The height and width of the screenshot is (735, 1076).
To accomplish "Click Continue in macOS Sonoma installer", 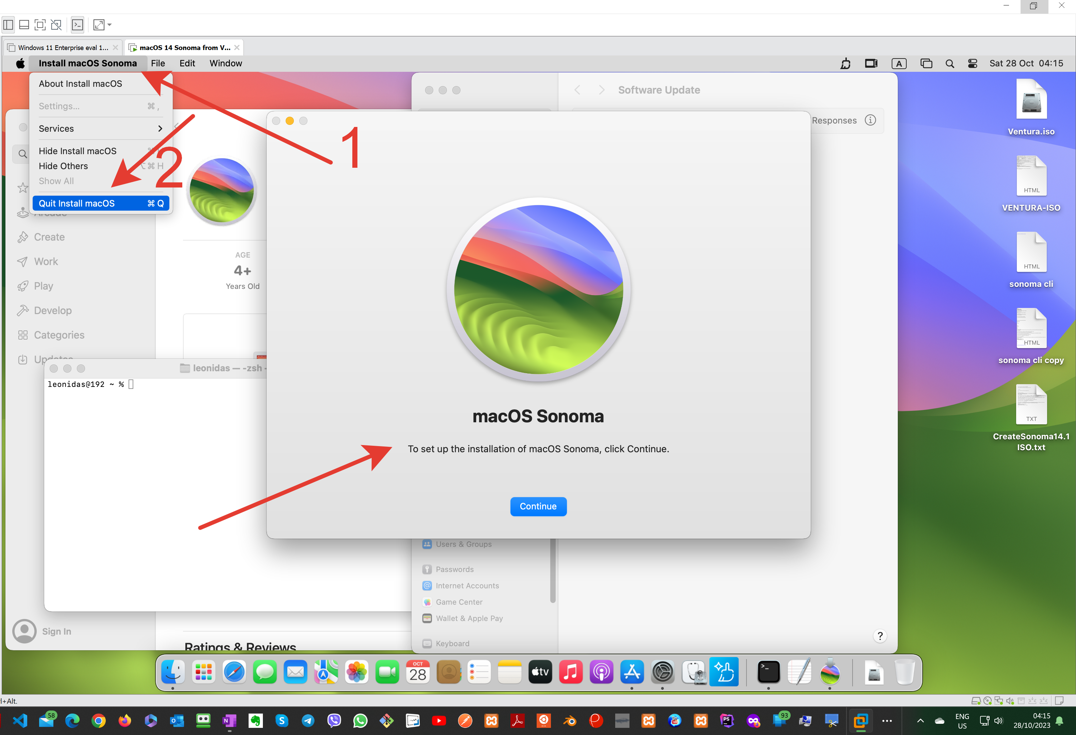I will pos(538,506).
